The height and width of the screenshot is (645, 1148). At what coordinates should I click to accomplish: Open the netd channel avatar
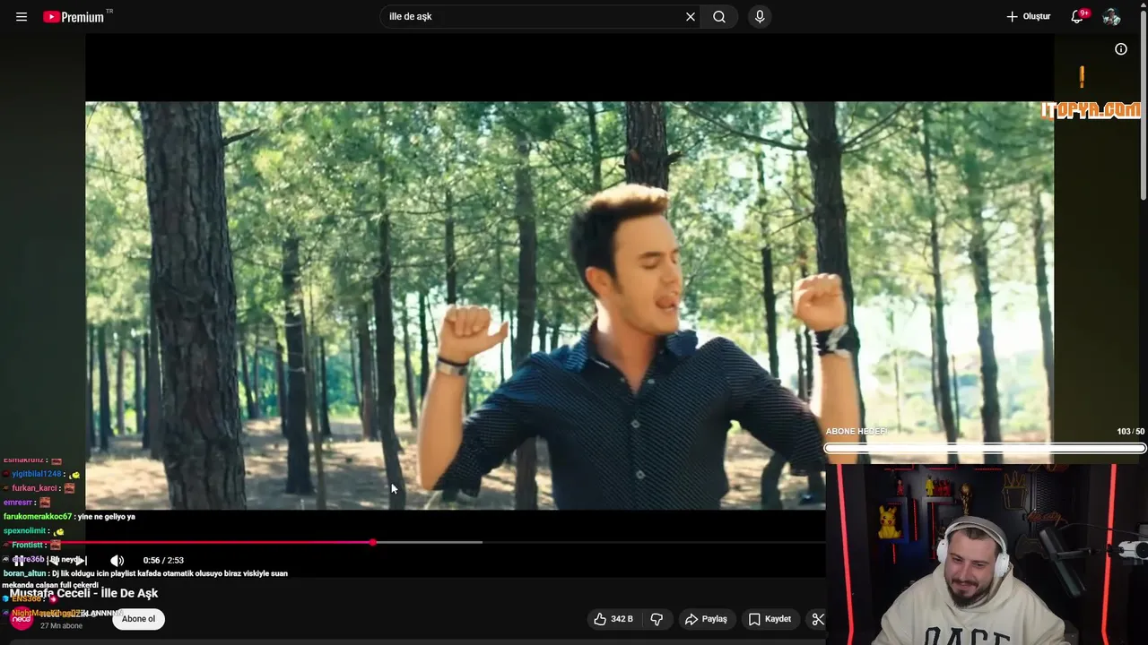pyautogui.click(x=21, y=619)
